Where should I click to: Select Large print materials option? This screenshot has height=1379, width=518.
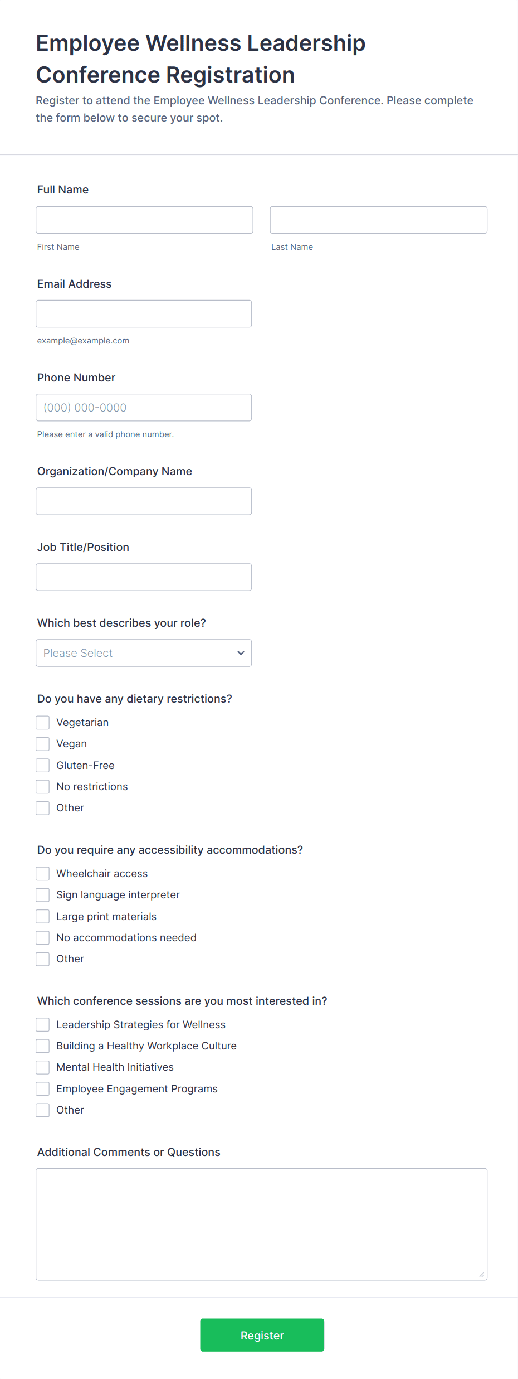[x=42, y=916]
